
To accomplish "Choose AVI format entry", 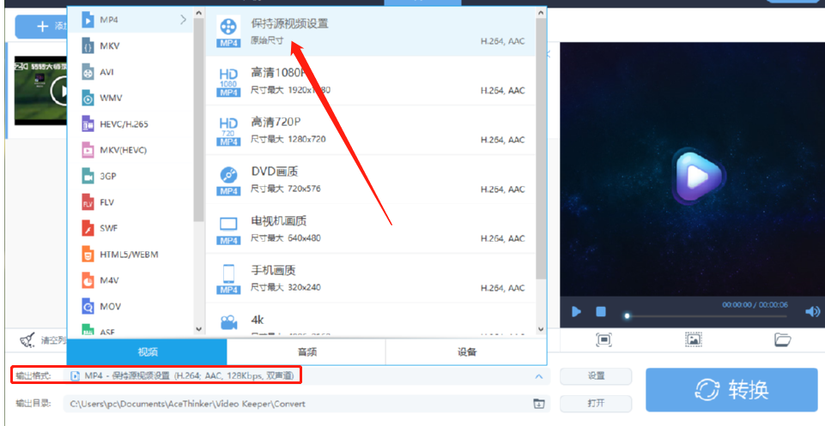I will pos(130,72).
